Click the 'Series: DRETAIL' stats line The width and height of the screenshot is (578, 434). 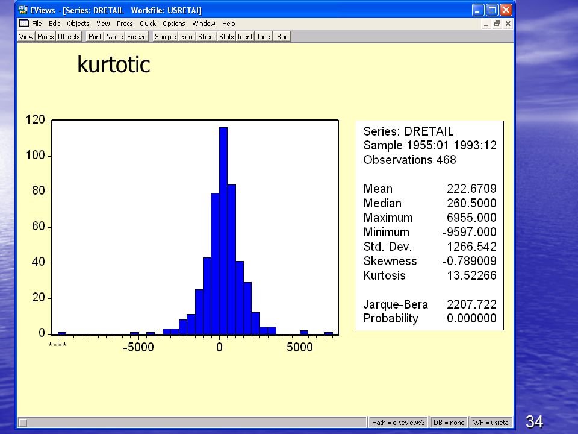tap(408, 131)
